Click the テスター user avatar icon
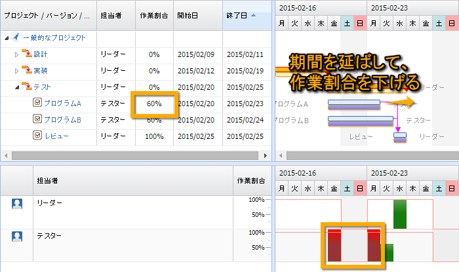 [17, 237]
